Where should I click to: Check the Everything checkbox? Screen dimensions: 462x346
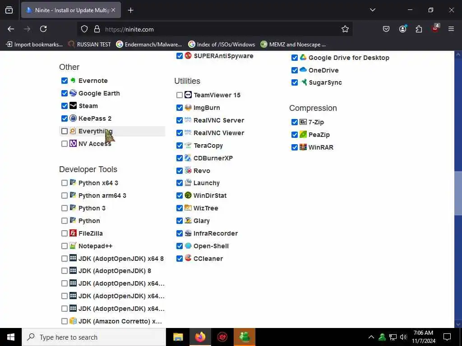[x=65, y=131]
